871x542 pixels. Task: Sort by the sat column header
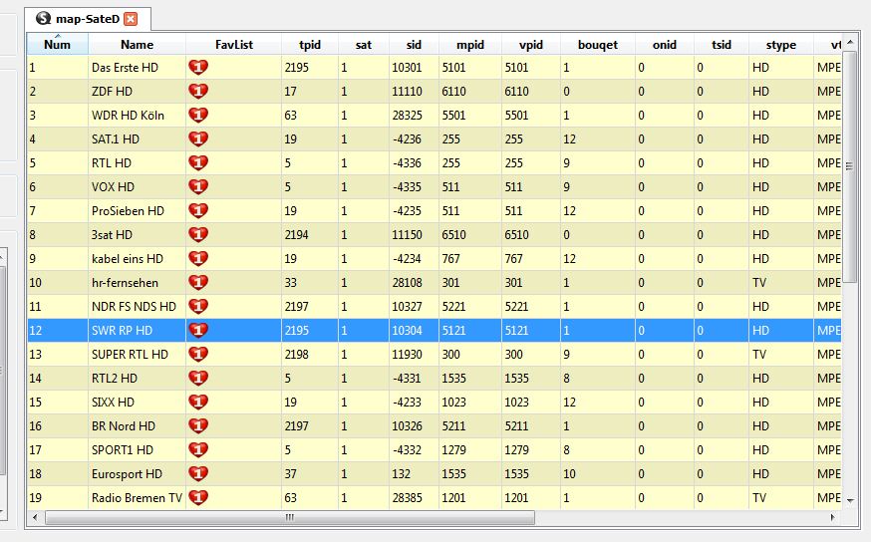click(364, 45)
